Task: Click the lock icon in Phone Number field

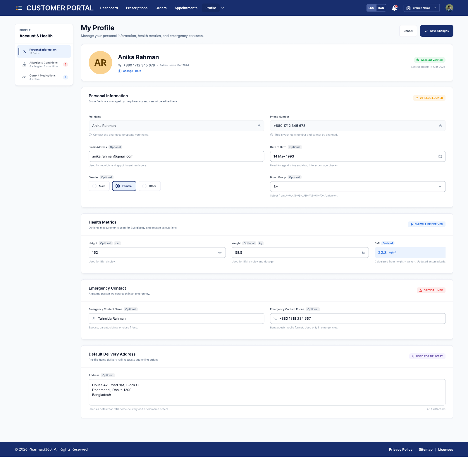Action: [x=440, y=126]
